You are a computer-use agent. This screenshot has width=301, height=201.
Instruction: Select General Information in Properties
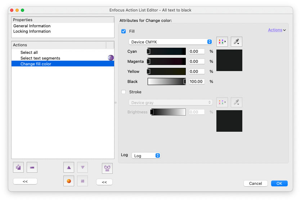pyautogui.click(x=32, y=26)
